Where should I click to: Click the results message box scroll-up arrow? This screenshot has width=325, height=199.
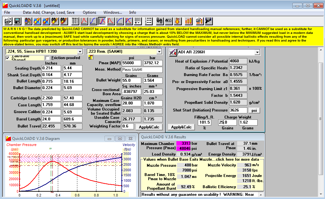click(261, 195)
